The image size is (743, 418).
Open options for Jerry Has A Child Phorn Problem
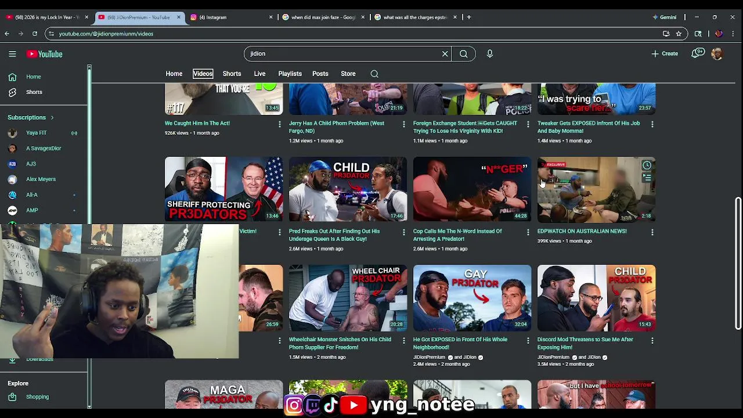click(x=404, y=124)
